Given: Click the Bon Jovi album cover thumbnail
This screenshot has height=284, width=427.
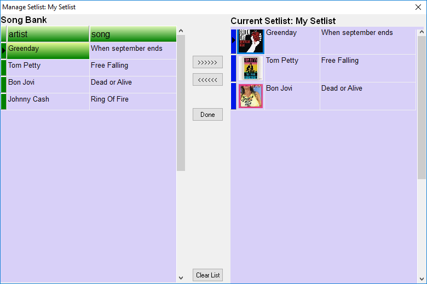Looking at the screenshot, I should point(251,96).
